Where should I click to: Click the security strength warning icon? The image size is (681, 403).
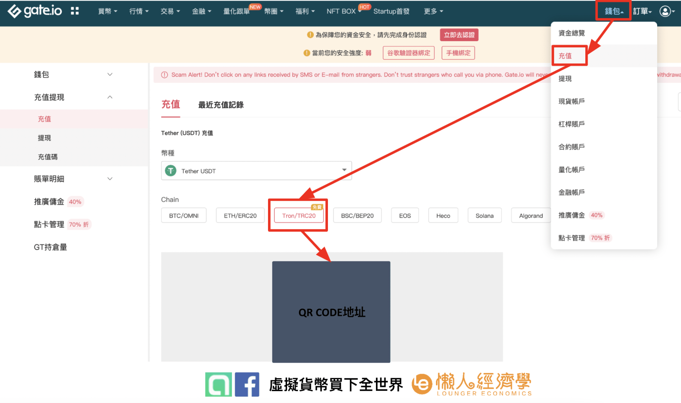[307, 53]
